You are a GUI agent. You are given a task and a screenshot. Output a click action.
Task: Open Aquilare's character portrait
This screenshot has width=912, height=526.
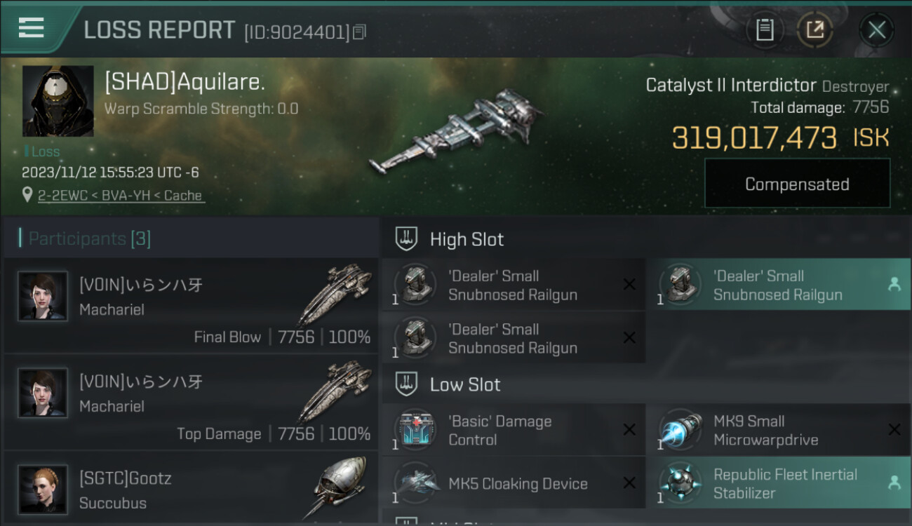click(x=58, y=101)
